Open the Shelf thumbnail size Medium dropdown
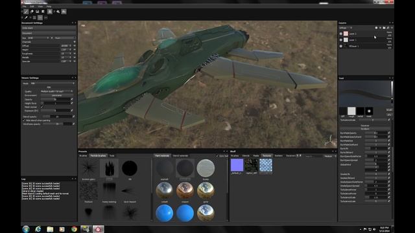 point(330,156)
